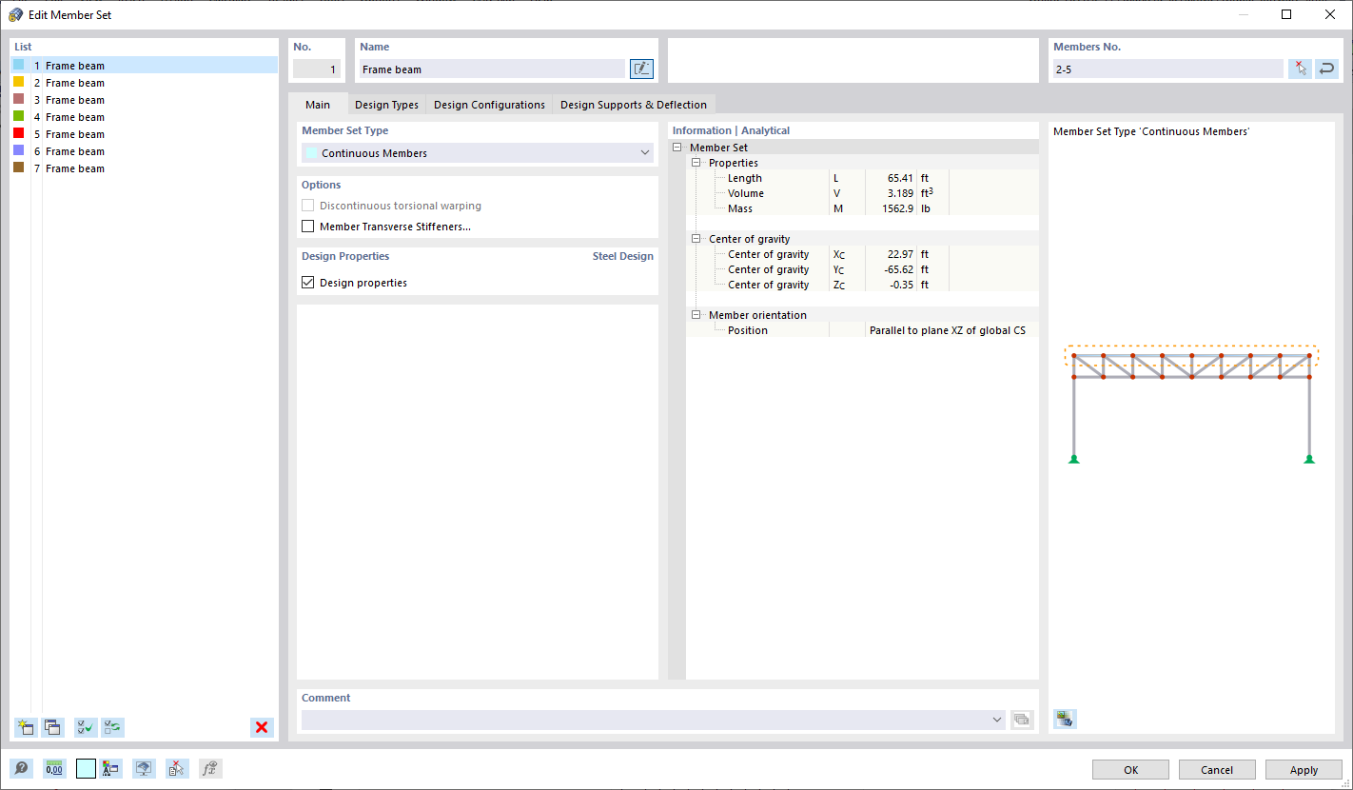Open the unit settings via ruler icon
Image resolution: width=1353 pixels, height=790 pixels.
click(53, 768)
